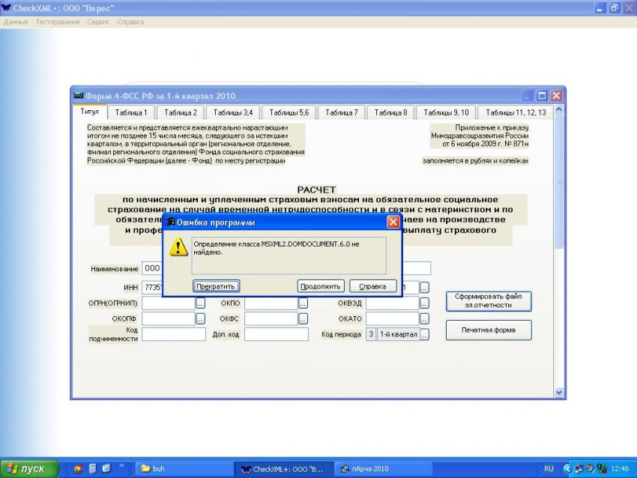Click the small icon in Ошибка программы title
The image size is (637, 478).
coord(170,223)
